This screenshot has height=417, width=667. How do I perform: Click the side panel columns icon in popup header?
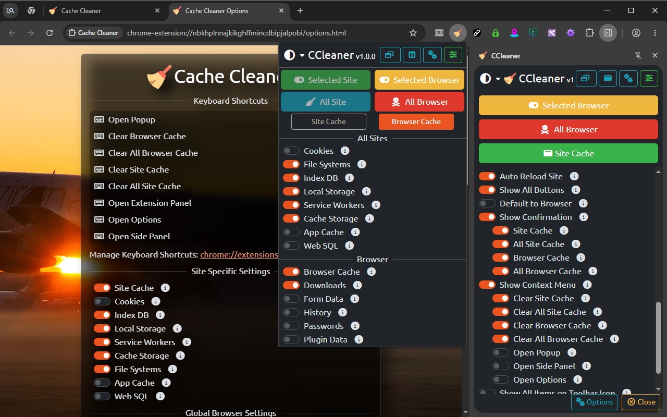pos(412,55)
